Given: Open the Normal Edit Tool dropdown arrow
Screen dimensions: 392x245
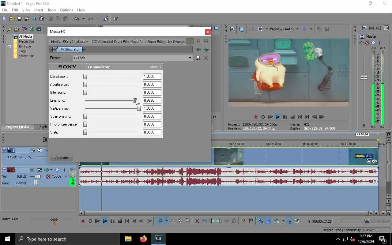Looking at the screenshot, I should pyautogui.click(x=166, y=221).
